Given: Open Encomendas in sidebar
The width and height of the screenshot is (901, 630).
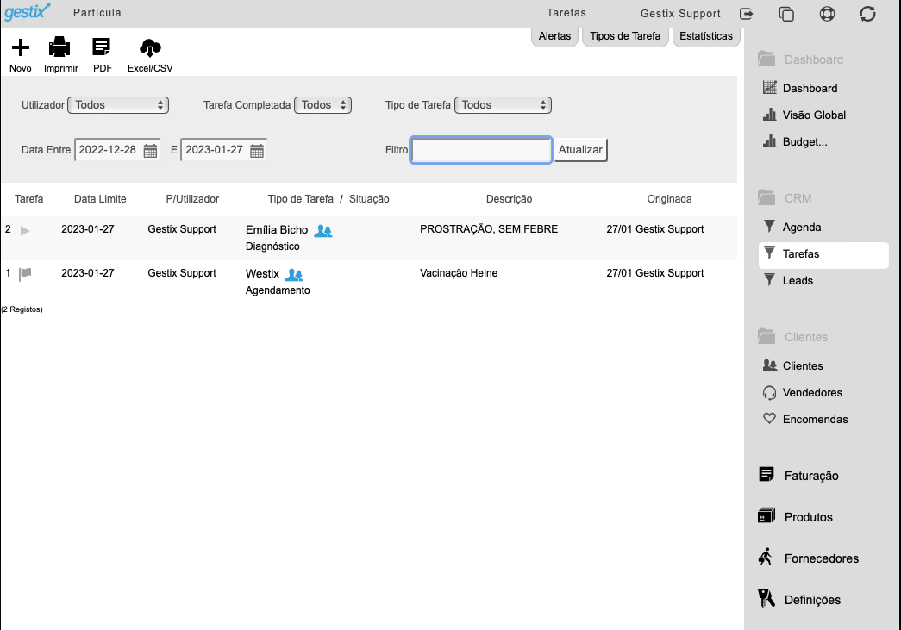Looking at the screenshot, I should pos(815,419).
